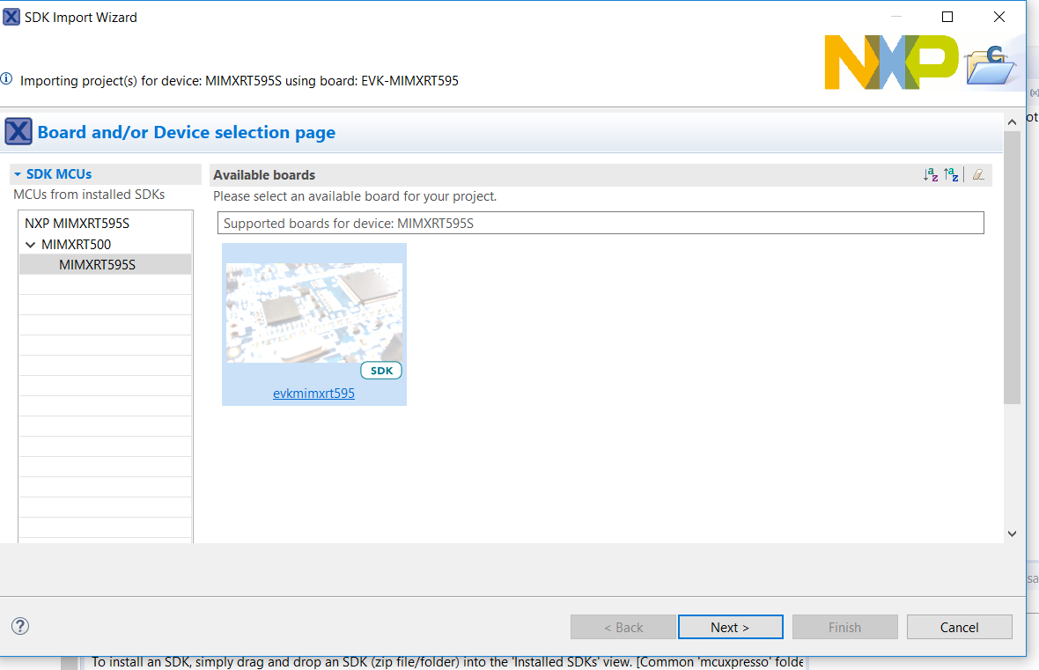Click the SDK badge on board thumbnail
Viewport: 1039px width, 670px height.
[381, 371]
